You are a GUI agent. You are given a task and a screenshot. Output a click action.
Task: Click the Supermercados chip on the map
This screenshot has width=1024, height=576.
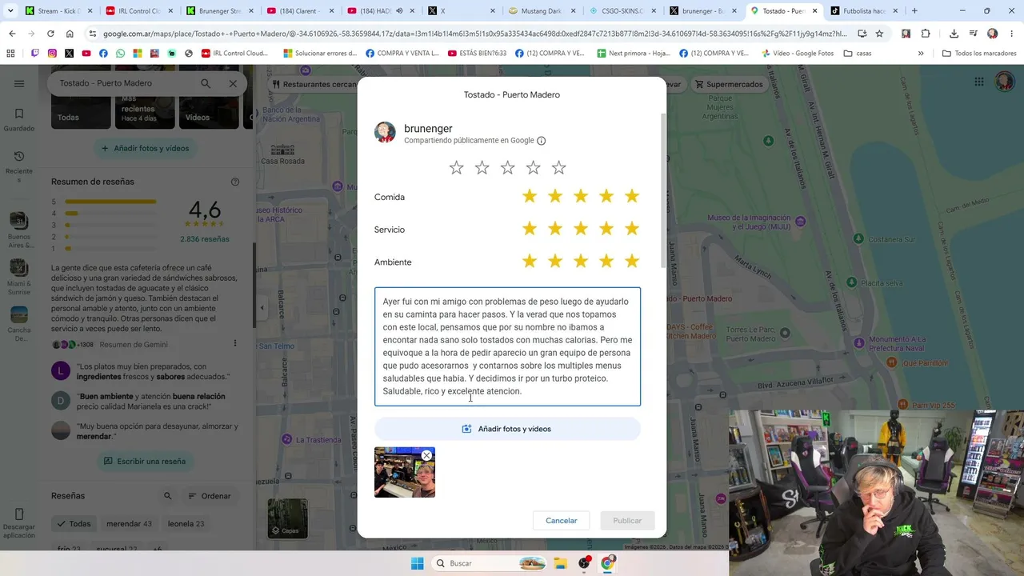coord(729,84)
